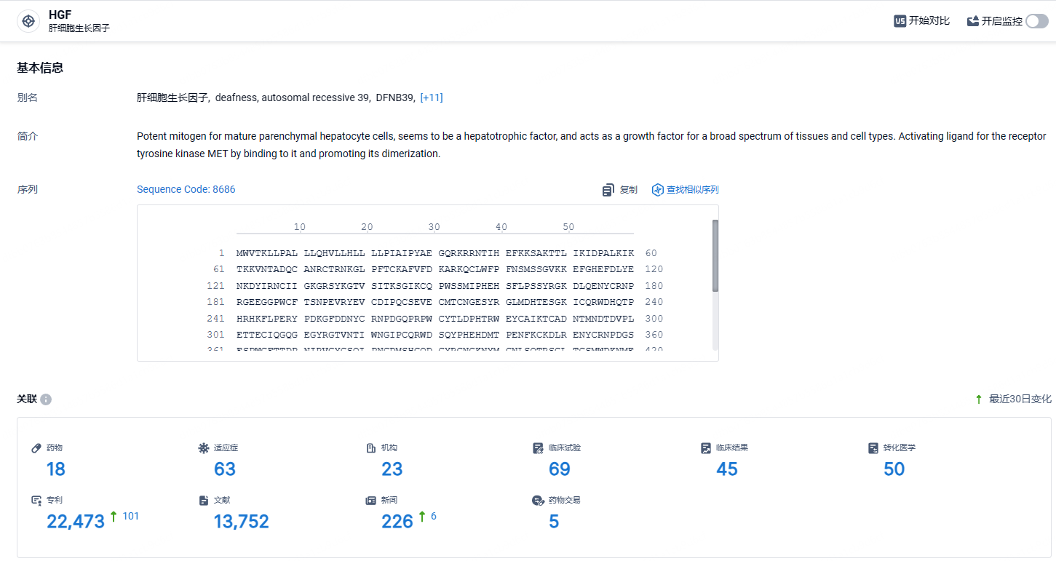This screenshot has width=1056, height=561.
Task: Click the find similar sequences icon
Action: pos(658,190)
